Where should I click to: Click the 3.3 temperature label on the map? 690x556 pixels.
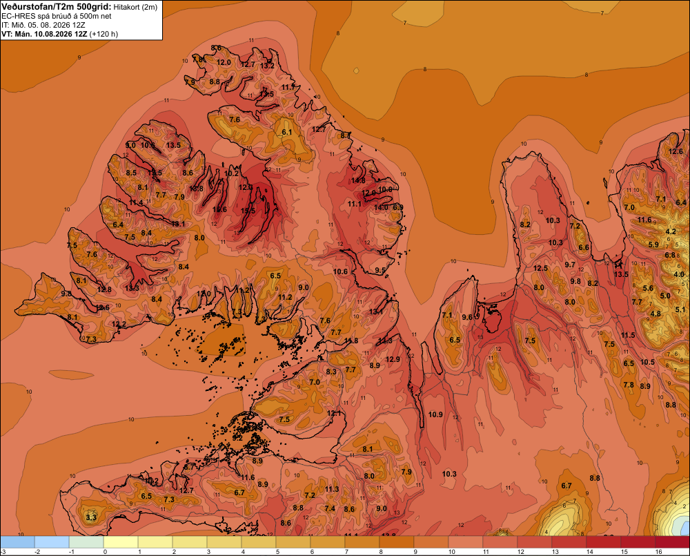[91, 517]
